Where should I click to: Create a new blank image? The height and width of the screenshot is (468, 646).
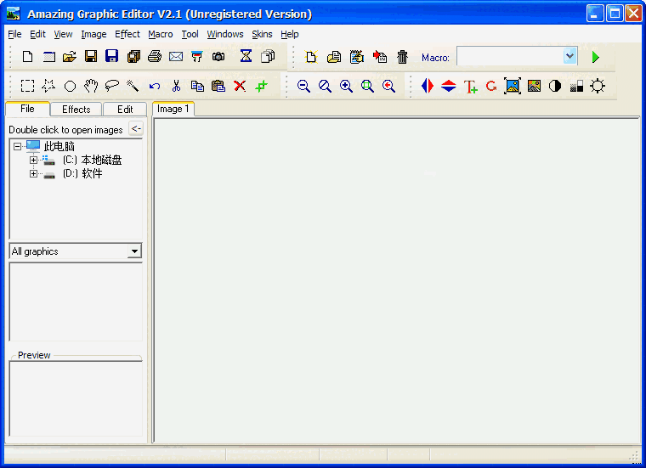tap(27, 56)
